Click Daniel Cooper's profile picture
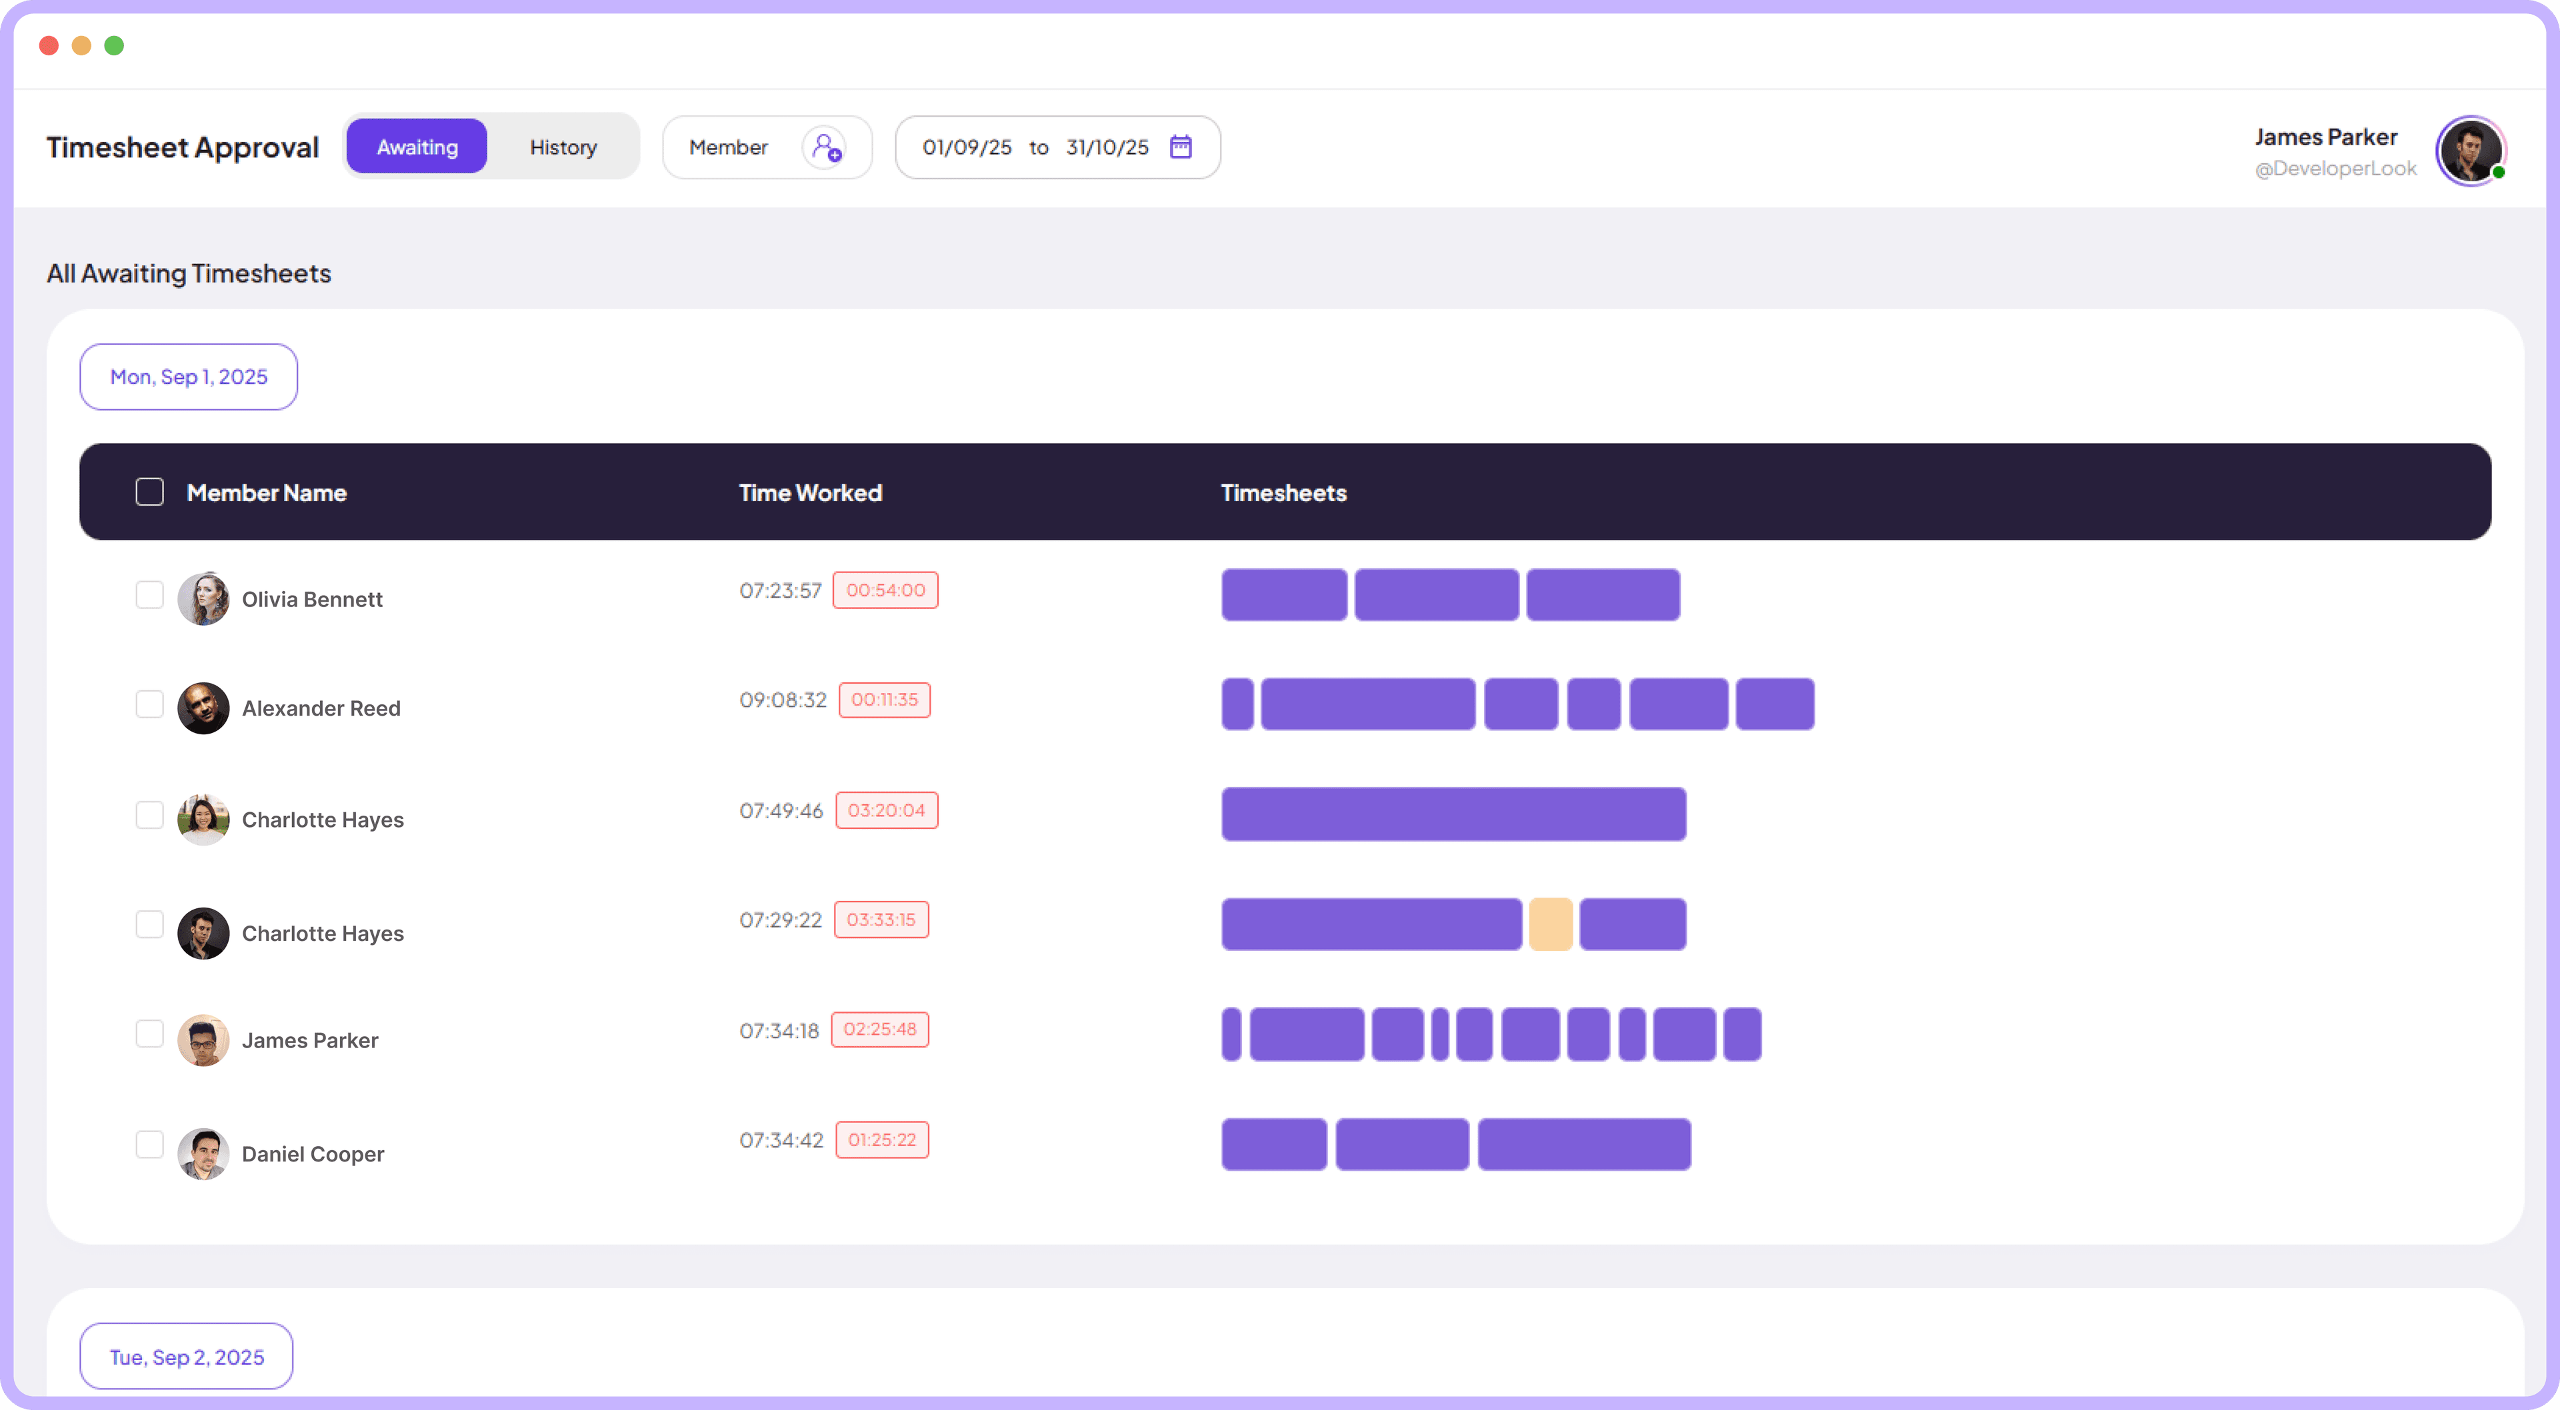The height and width of the screenshot is (1410, 2560). 203,1153
